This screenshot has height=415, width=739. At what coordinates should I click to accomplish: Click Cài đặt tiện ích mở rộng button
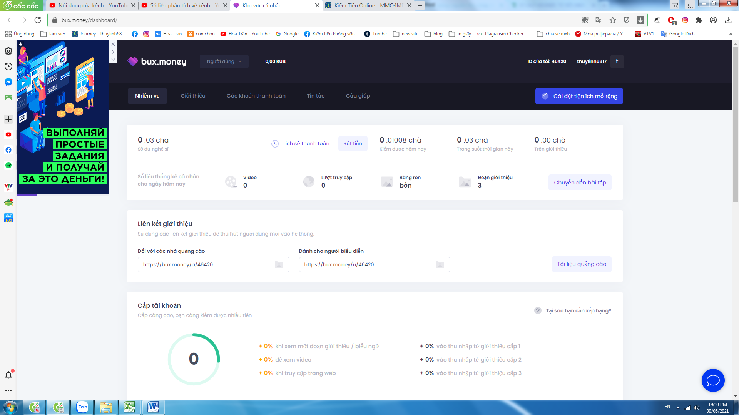tap(579, 96)
